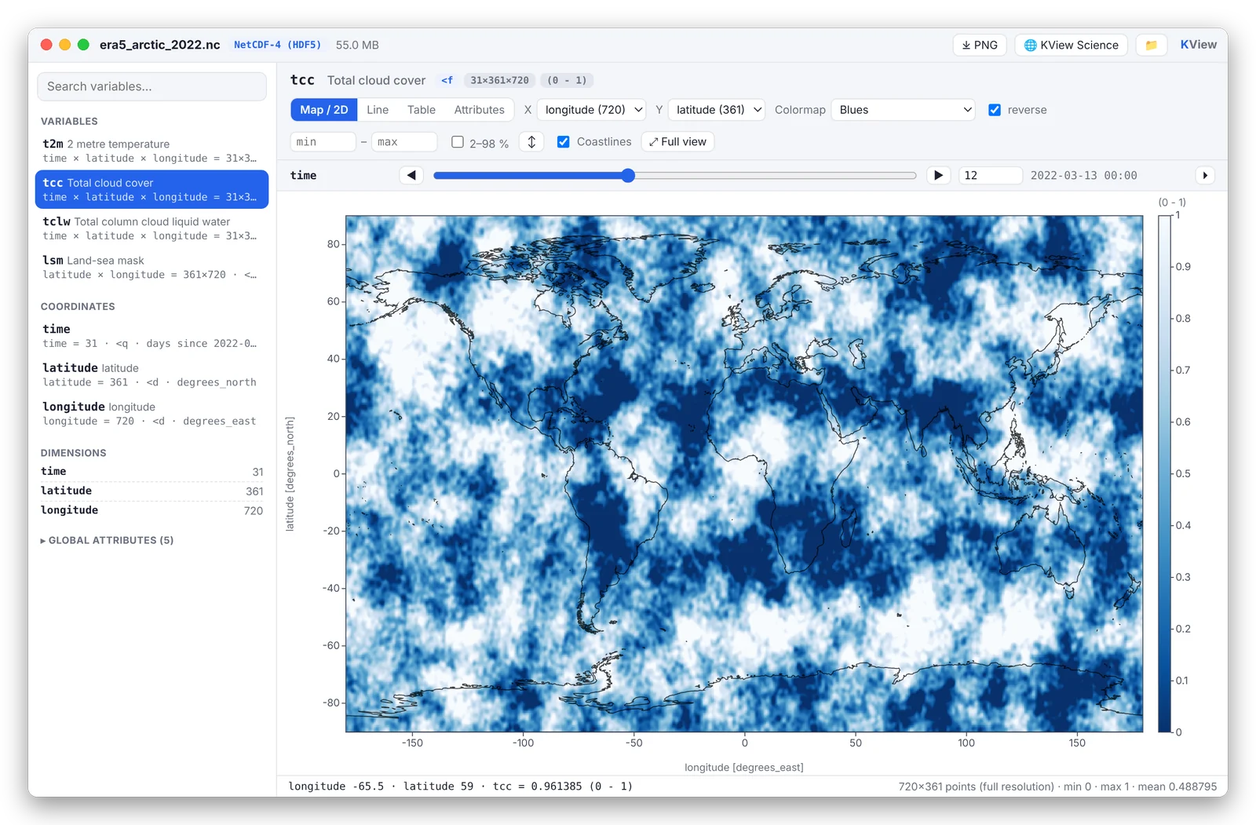The image size is (1256, 825).
Task: Open the KView Science link
Action: pyautogui.click(x=1071, y=45)
